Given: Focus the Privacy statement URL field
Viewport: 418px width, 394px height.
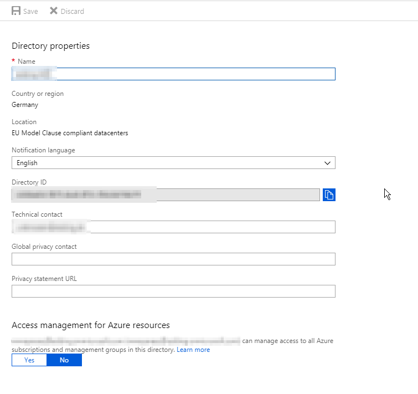Looking at the screenshot, I should coord(173,291).
